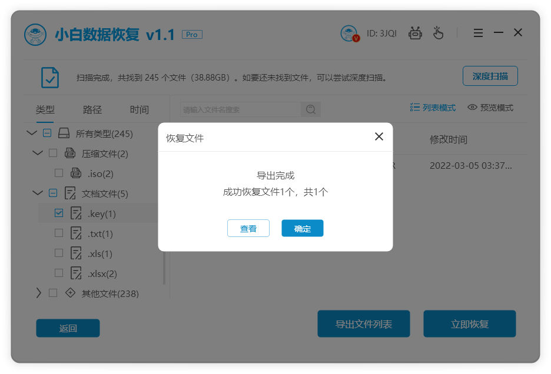Open the robot customer service icon
The width and height of the screenshot is (551, 374).
pos(415,33)
